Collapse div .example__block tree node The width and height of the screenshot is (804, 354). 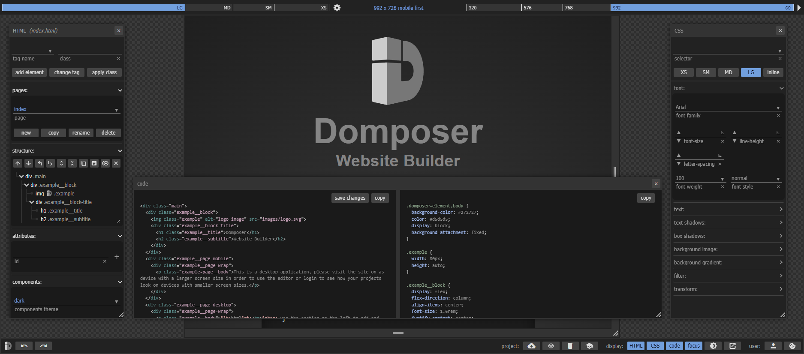[27, 185]
